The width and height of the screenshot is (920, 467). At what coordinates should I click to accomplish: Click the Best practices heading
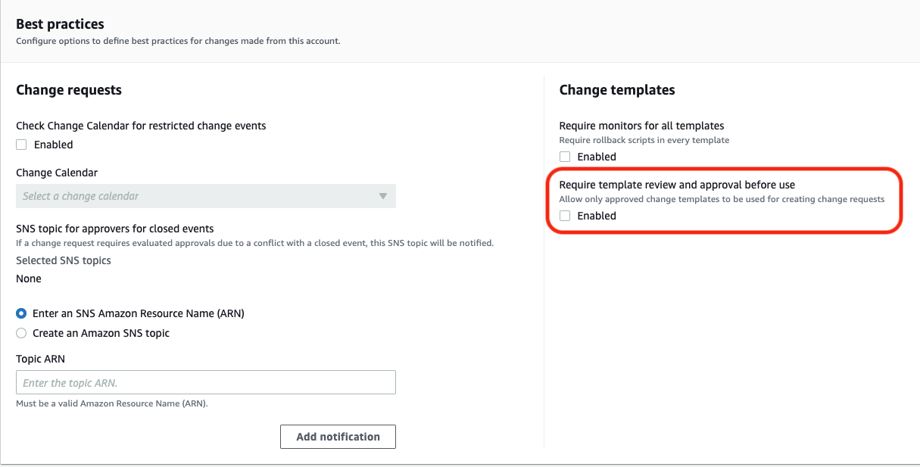coord(60,24)
